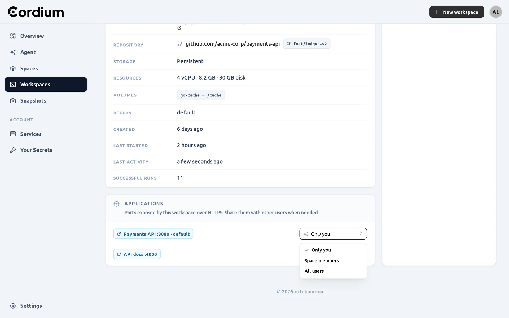Click the globe icon next to Applications heading
509x318 pixels.
point(116,204)
